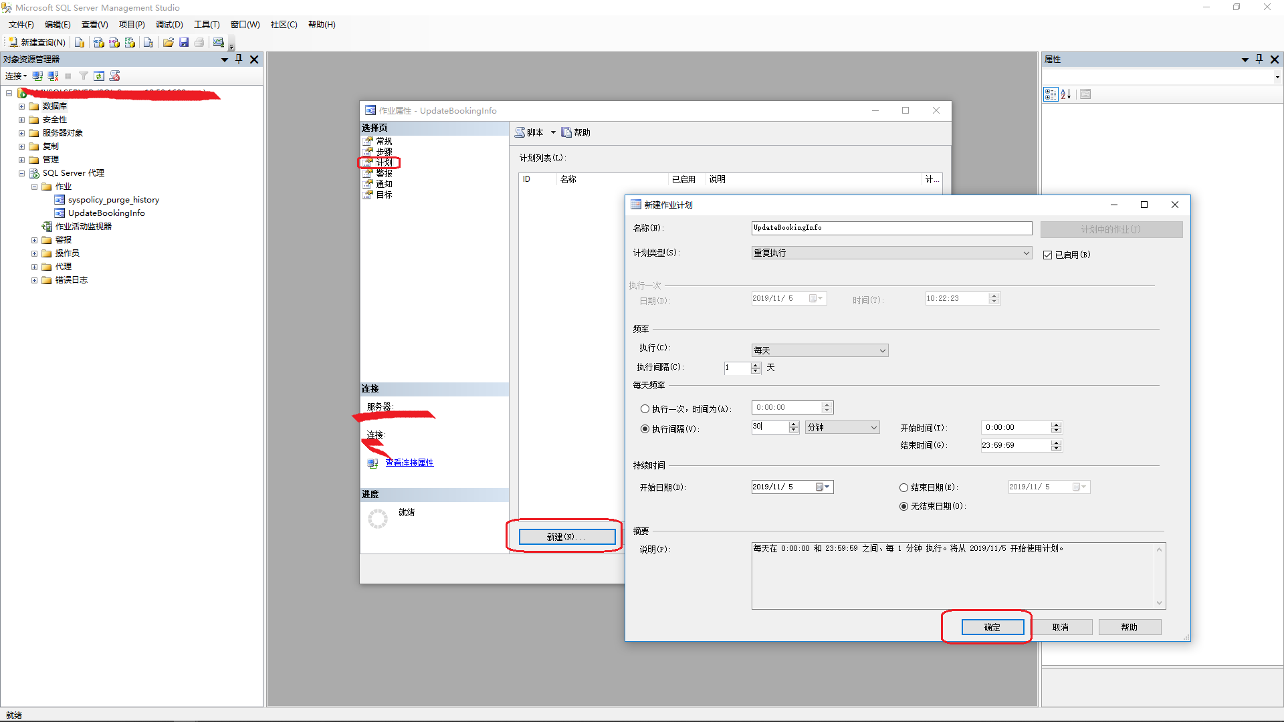
Task: Open the Tools menu
Action: pyautogui.click(x=207, y=24)
